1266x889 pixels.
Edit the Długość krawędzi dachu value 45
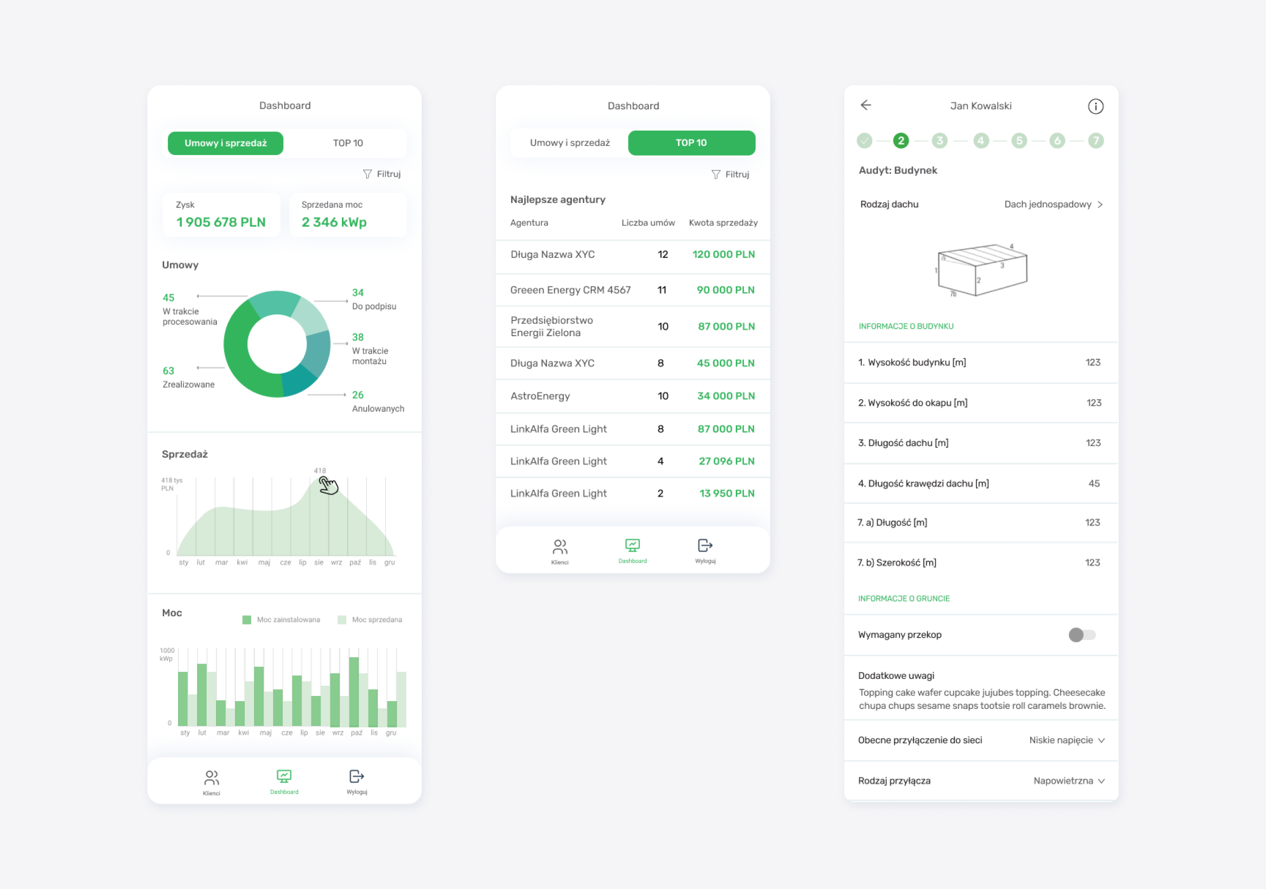[x=1094, y=483]
